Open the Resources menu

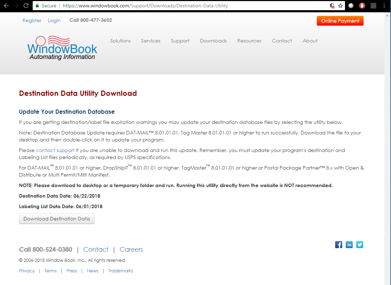tap(249, 41)
